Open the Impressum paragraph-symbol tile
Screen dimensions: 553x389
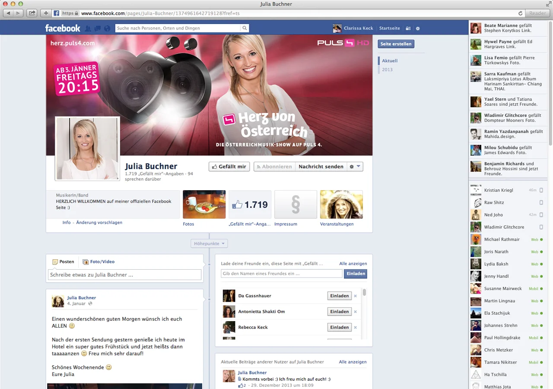296,204
